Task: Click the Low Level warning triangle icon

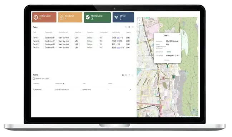Action: tap(61, 17)
